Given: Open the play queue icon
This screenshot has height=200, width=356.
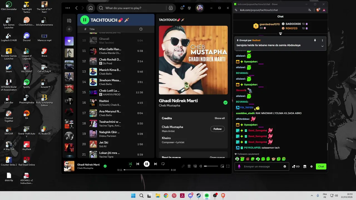Looking at the screenshot, I should (189, 166).
